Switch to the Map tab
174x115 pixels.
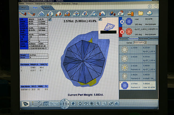click(x=24, y=8)
